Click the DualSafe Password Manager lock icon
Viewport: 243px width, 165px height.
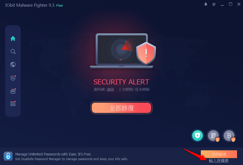point(8,156)
